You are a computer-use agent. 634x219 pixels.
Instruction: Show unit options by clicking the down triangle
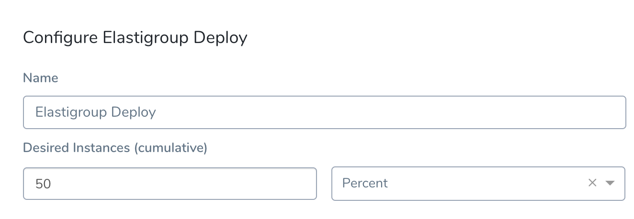pyautogui.click(x=610, y=183)
